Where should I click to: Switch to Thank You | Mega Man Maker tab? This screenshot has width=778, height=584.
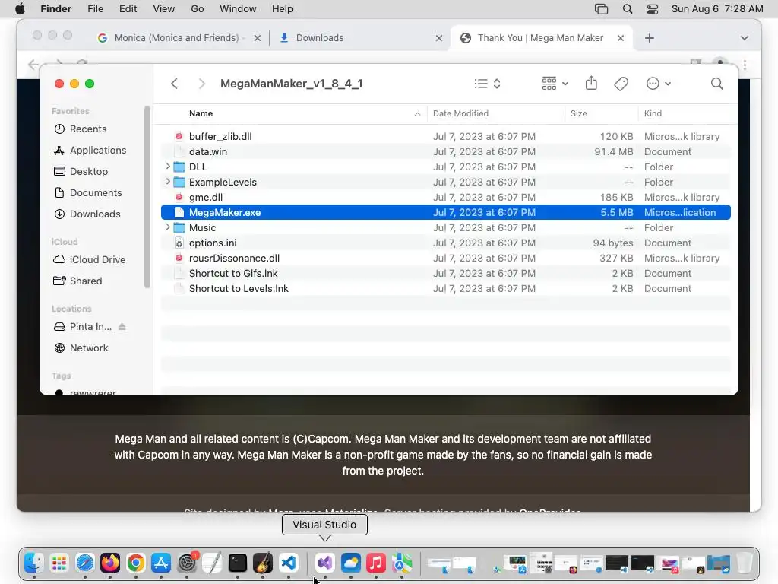540,38
